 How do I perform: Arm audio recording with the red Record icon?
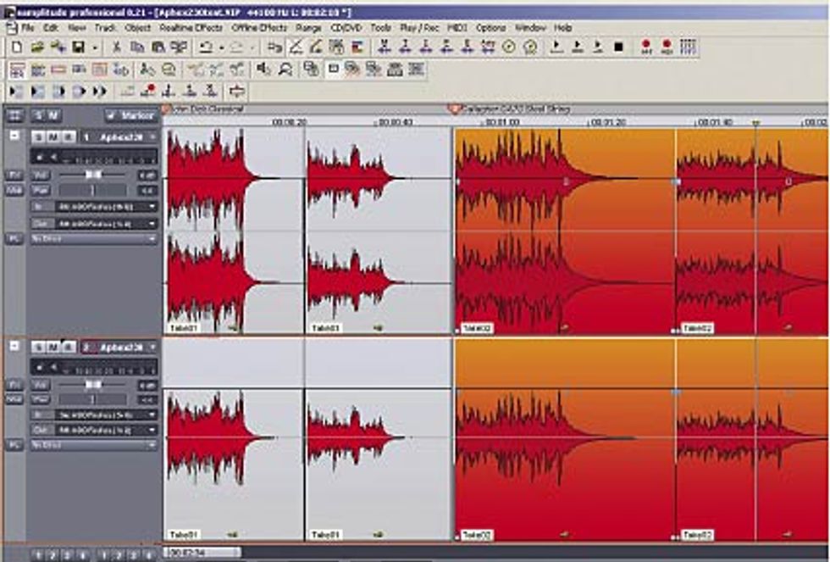646,47
